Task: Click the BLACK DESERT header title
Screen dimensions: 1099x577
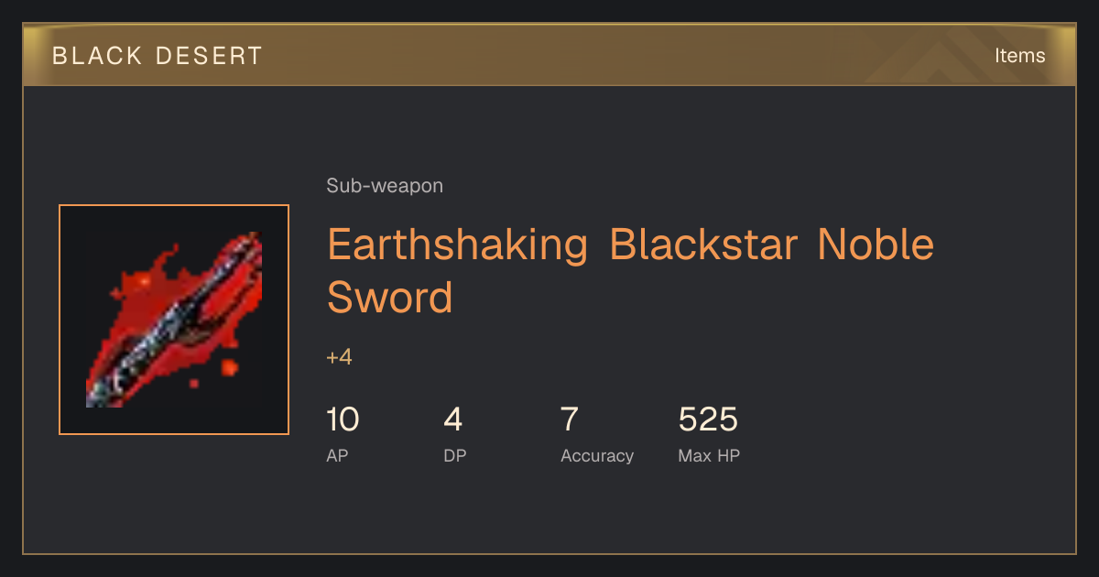Action: 158,56
